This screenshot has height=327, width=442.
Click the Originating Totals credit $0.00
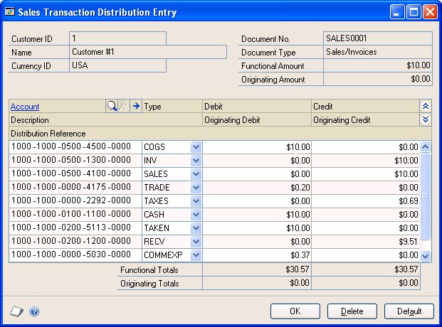coord(366,283)
